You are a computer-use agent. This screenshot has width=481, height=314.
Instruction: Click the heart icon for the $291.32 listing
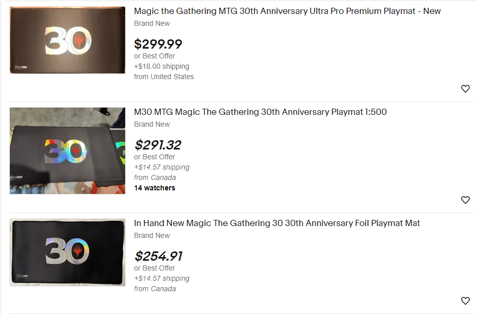pyautogui.click(x=465, y=200)
